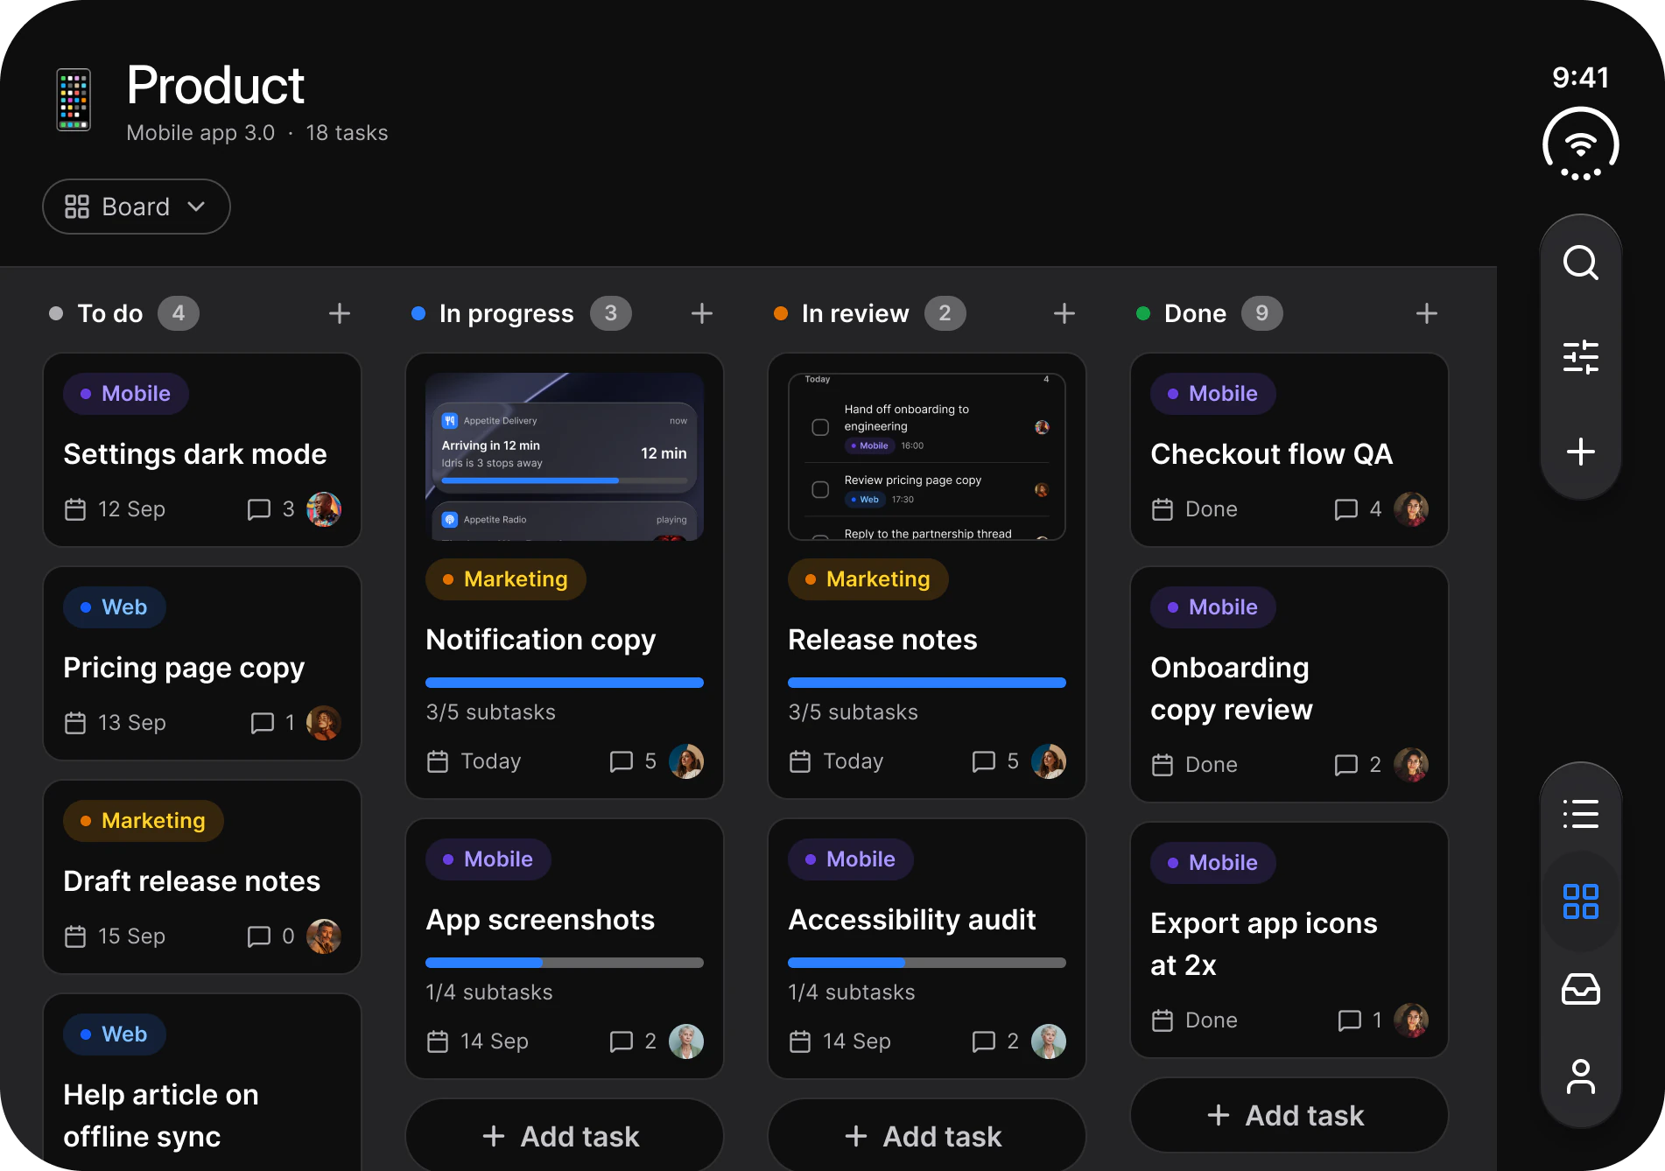Open the inbox tray icon

tap(1580, 989)
